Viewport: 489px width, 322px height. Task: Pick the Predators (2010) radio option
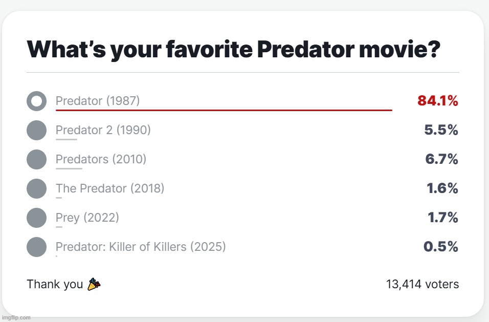coord(36,159)
